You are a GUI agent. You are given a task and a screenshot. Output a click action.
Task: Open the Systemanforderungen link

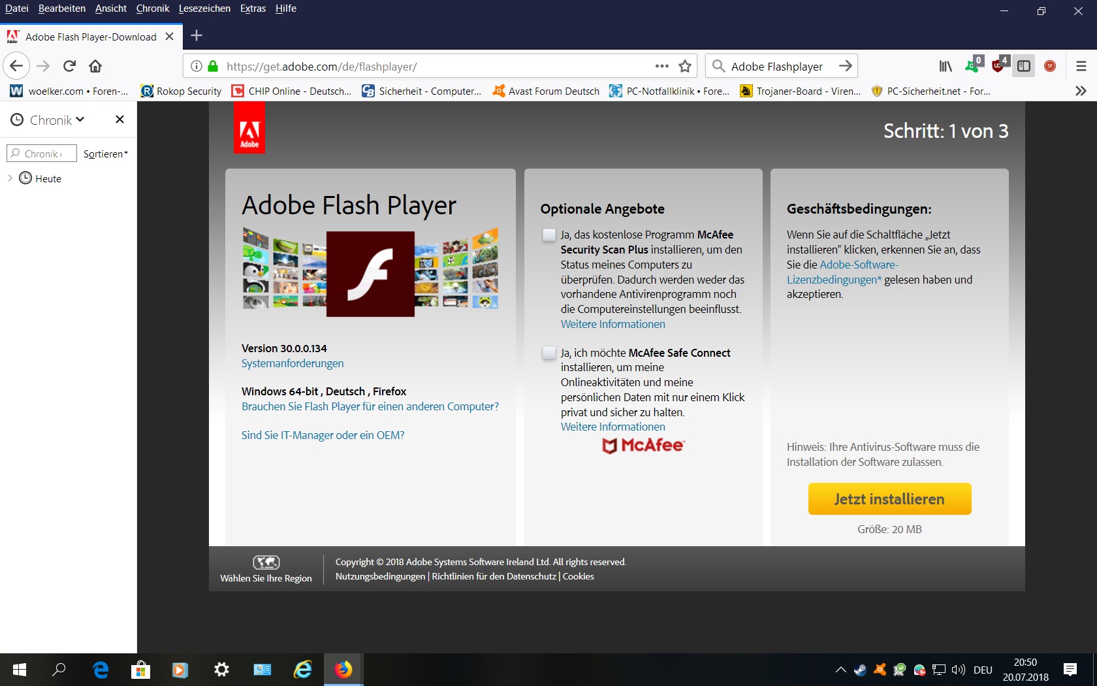293,363
